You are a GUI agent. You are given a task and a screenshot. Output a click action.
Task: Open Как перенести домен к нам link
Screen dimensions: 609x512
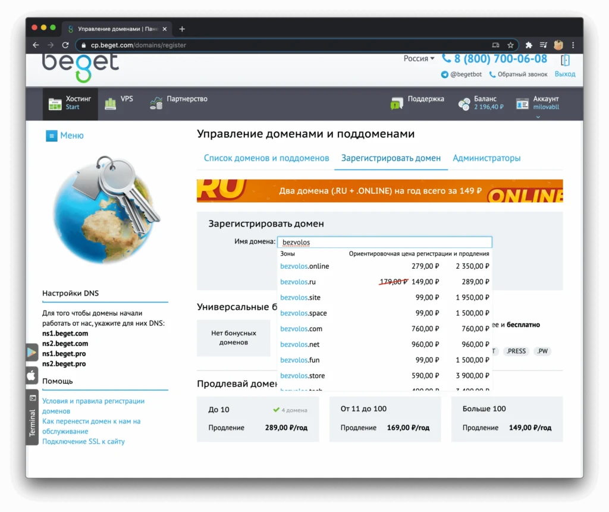point(91,426)
